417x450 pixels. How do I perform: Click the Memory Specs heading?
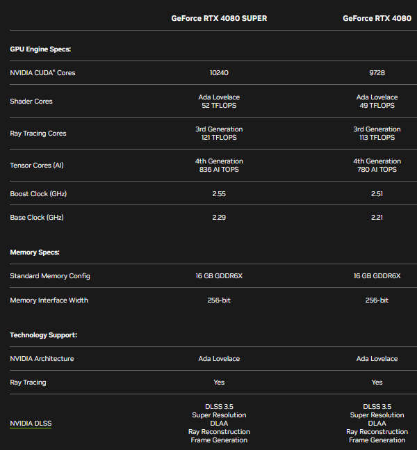coord(35,252)
